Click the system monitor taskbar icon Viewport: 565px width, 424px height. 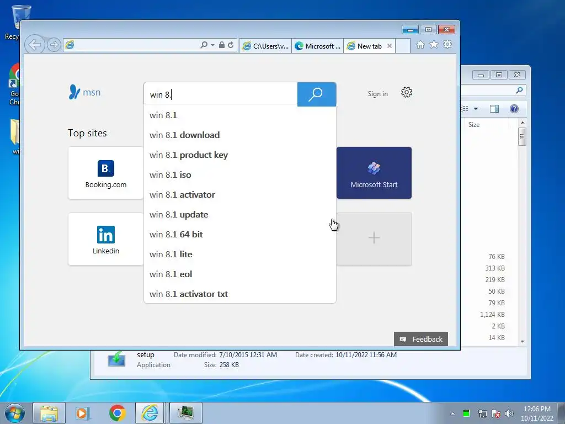[186, 413]
